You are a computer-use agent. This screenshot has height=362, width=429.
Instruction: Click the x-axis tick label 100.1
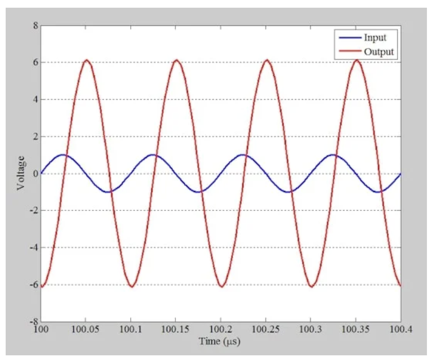point(131,330)
